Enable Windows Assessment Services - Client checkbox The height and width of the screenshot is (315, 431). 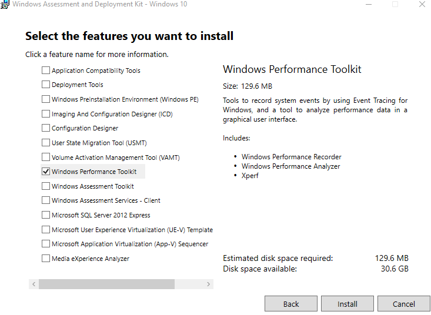click(46, 200)
